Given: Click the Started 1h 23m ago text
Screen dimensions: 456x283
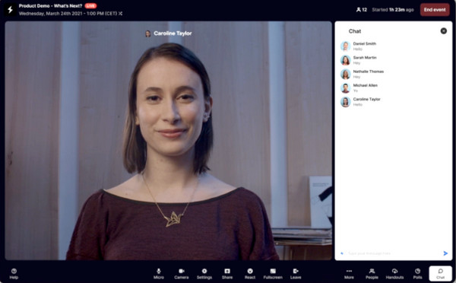Looking at the screenshot, I should [393, 10].
